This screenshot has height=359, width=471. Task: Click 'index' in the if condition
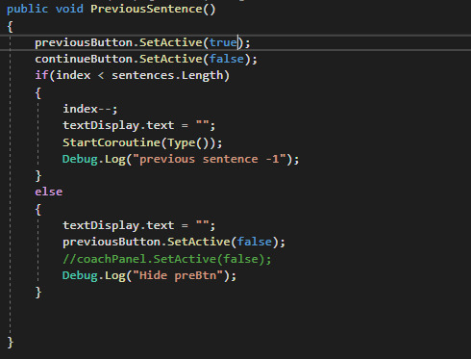point(73,75)
